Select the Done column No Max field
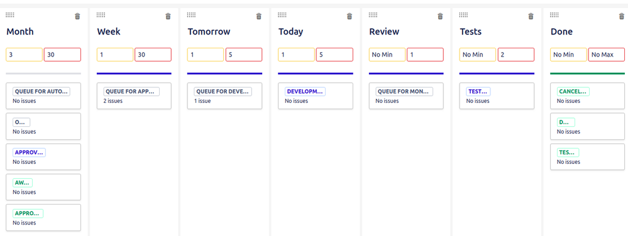This screenshot has height=236, width=628. pos(607,55)
